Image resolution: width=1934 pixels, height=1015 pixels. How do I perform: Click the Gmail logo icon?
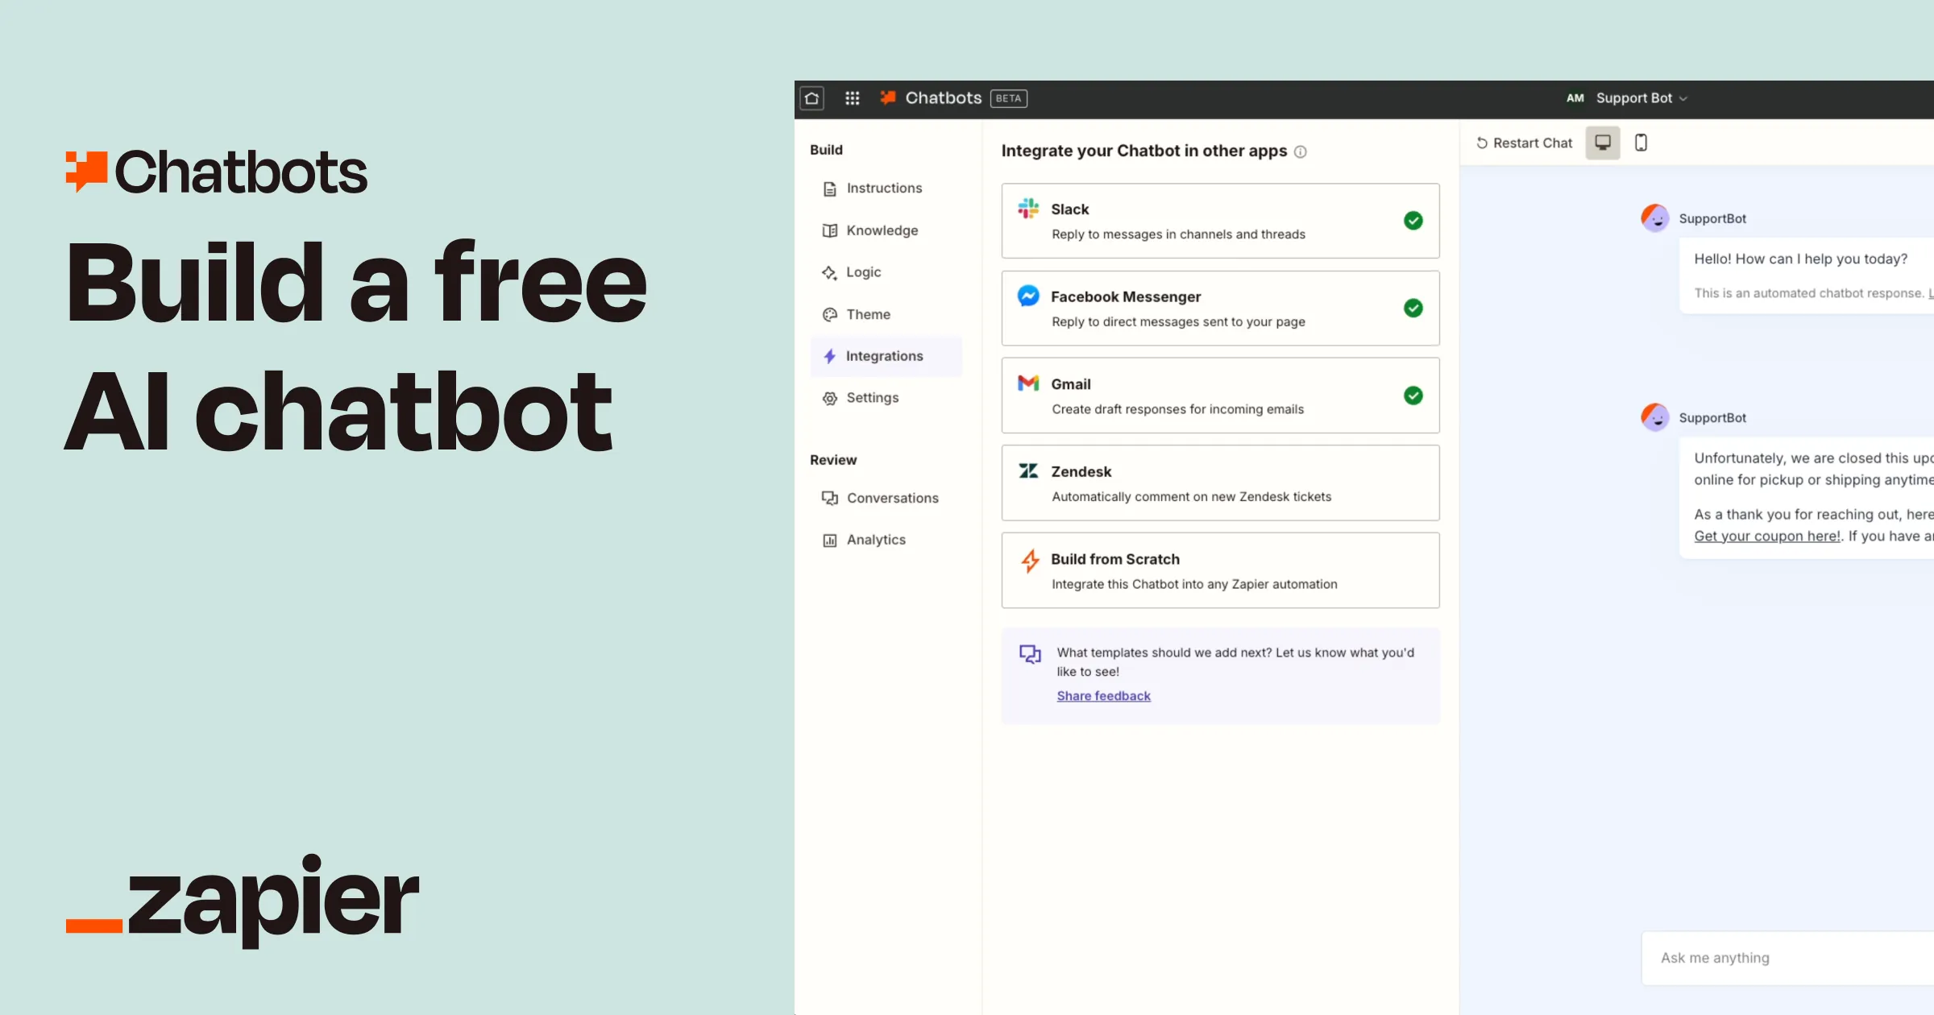(x=1028, y=383)
